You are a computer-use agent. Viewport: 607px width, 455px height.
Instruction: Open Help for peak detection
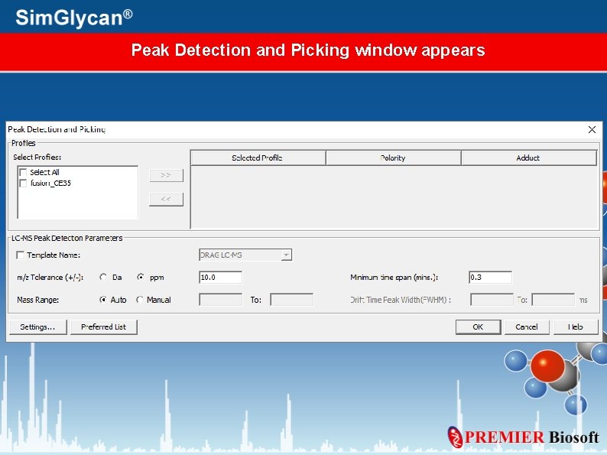576,327
